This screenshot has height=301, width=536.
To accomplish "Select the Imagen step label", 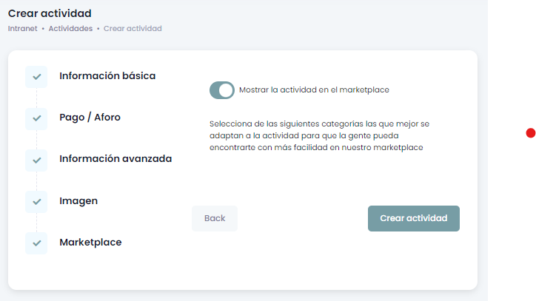I will [x=78, y=200].
